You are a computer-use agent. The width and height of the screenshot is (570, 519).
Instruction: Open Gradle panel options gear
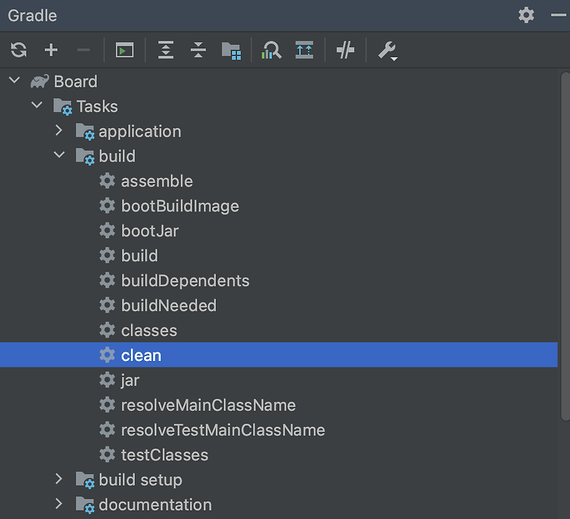pos(526,15)
